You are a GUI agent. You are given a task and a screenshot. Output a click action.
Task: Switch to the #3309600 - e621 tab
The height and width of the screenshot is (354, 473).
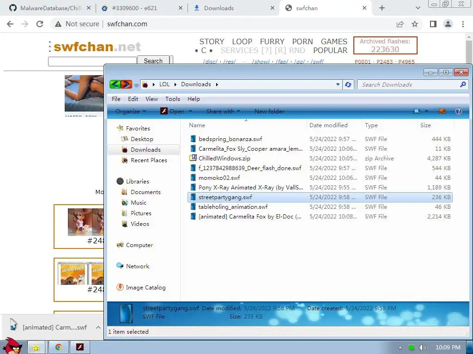pyautogui.click(x=141, y=8)
